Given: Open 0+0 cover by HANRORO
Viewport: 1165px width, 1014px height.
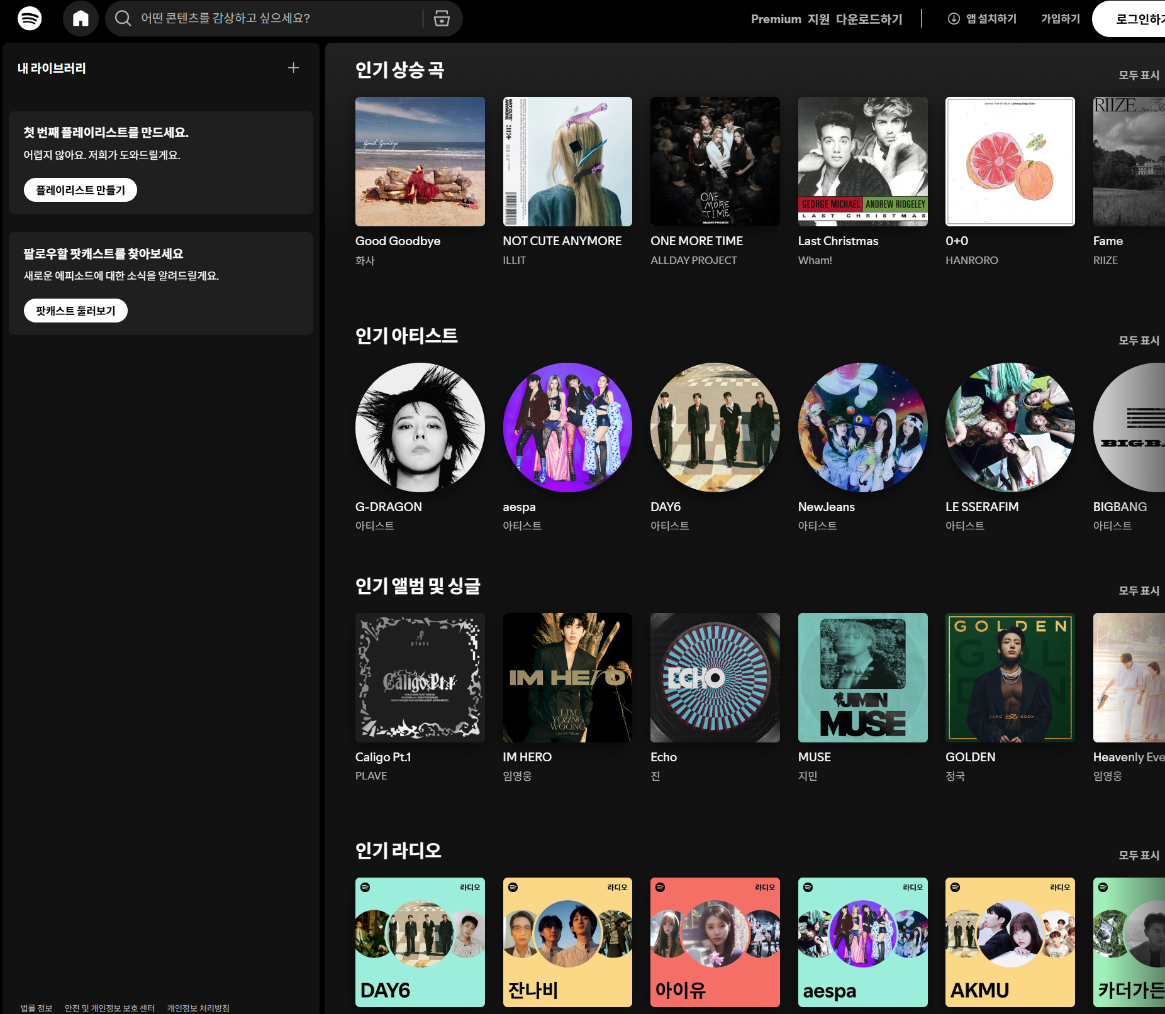Looking at the screenshot, I should 1010,162.
